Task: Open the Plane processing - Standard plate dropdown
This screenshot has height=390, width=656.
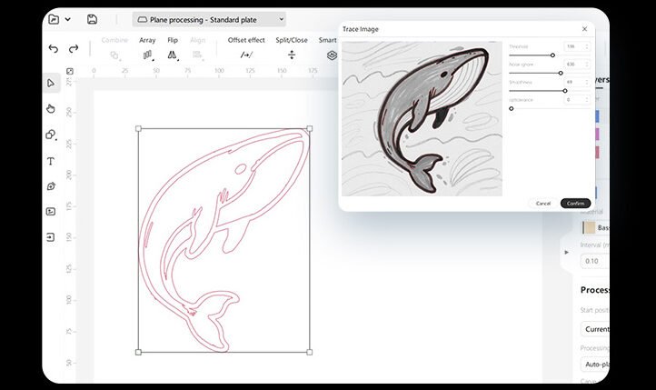Action: [209, 20]
